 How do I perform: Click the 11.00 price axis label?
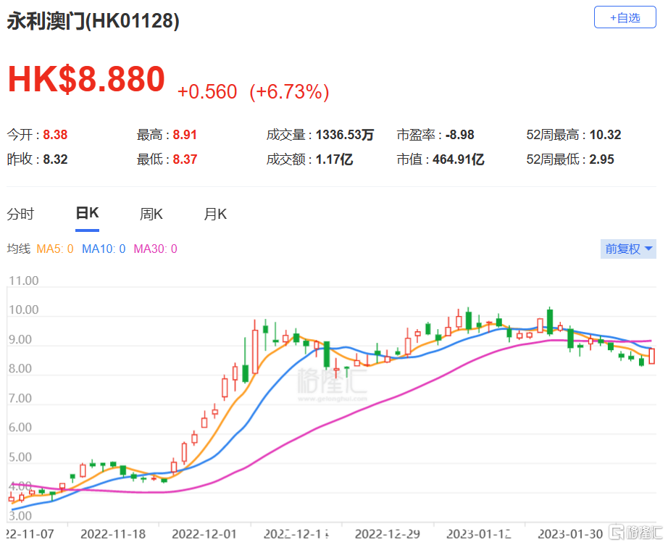[x=23, y=280]
